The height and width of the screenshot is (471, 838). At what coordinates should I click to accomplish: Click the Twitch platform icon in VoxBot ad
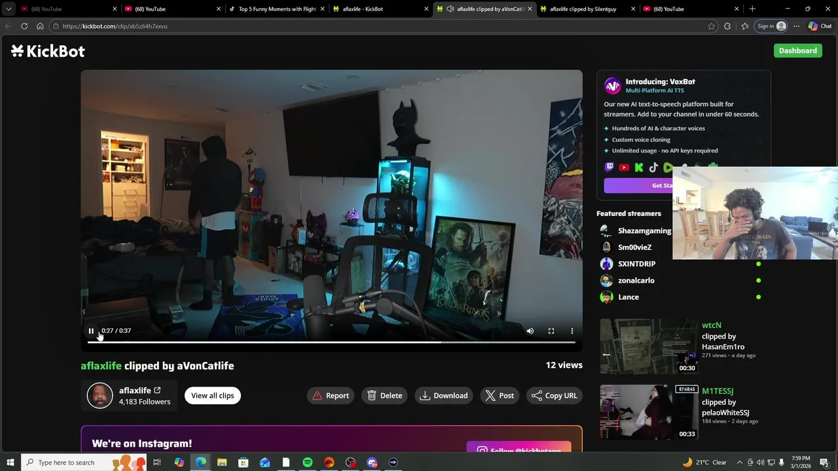pyautogui.click(x=610, y=167)
